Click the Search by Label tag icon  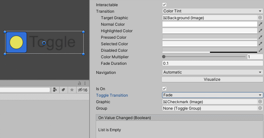pyautogui.click(x=63, y=90)
